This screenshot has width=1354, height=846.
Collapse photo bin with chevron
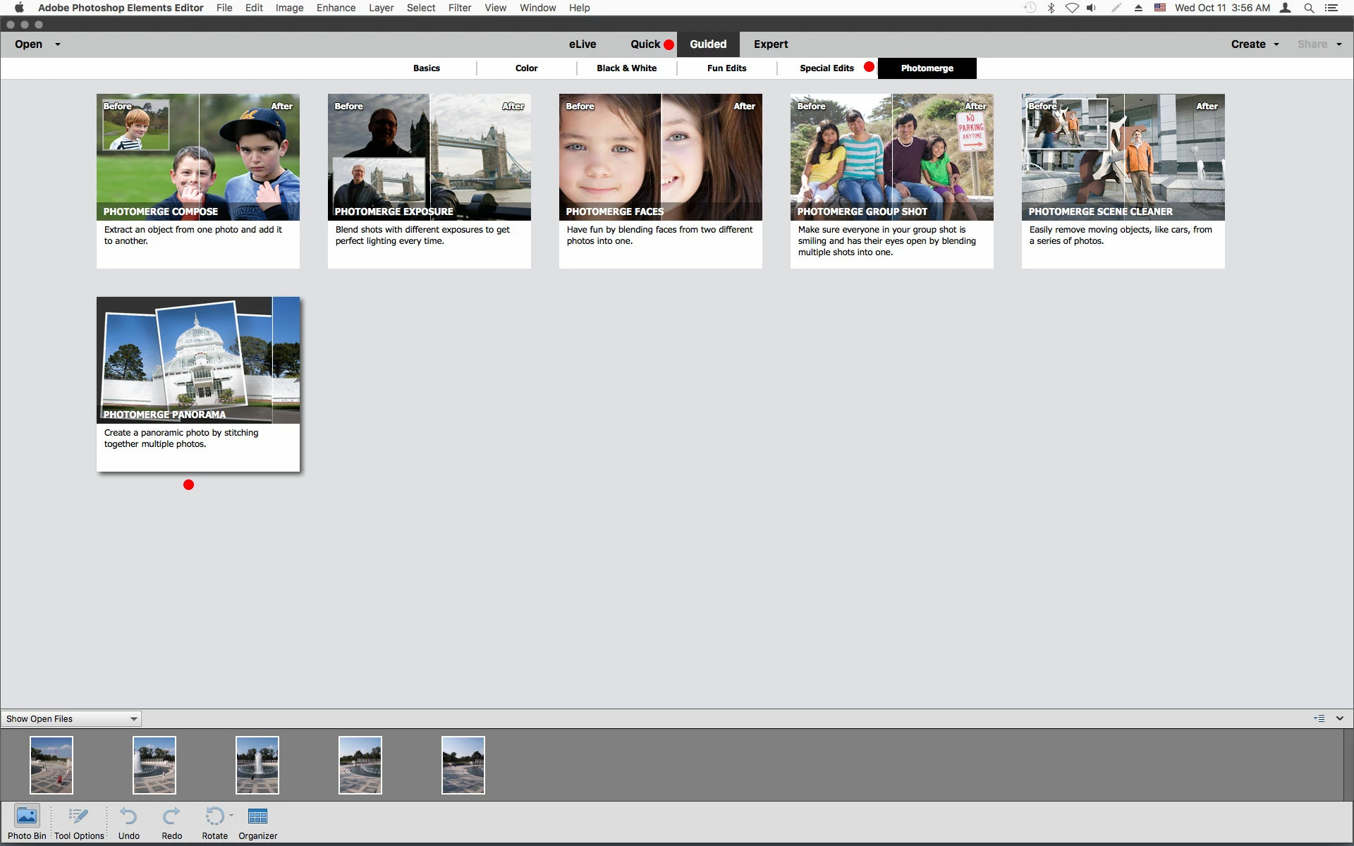[1340, 718]
